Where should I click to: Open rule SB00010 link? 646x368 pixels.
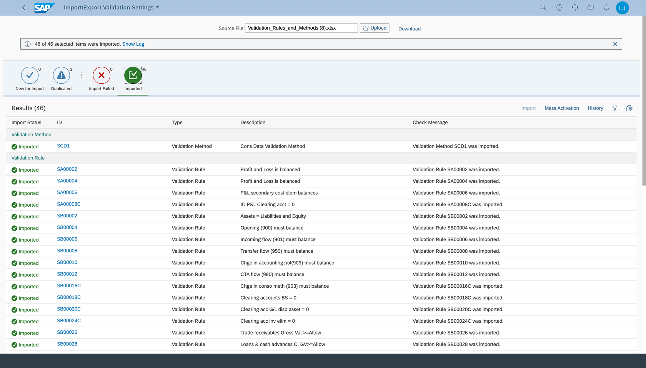click(67, 262)
